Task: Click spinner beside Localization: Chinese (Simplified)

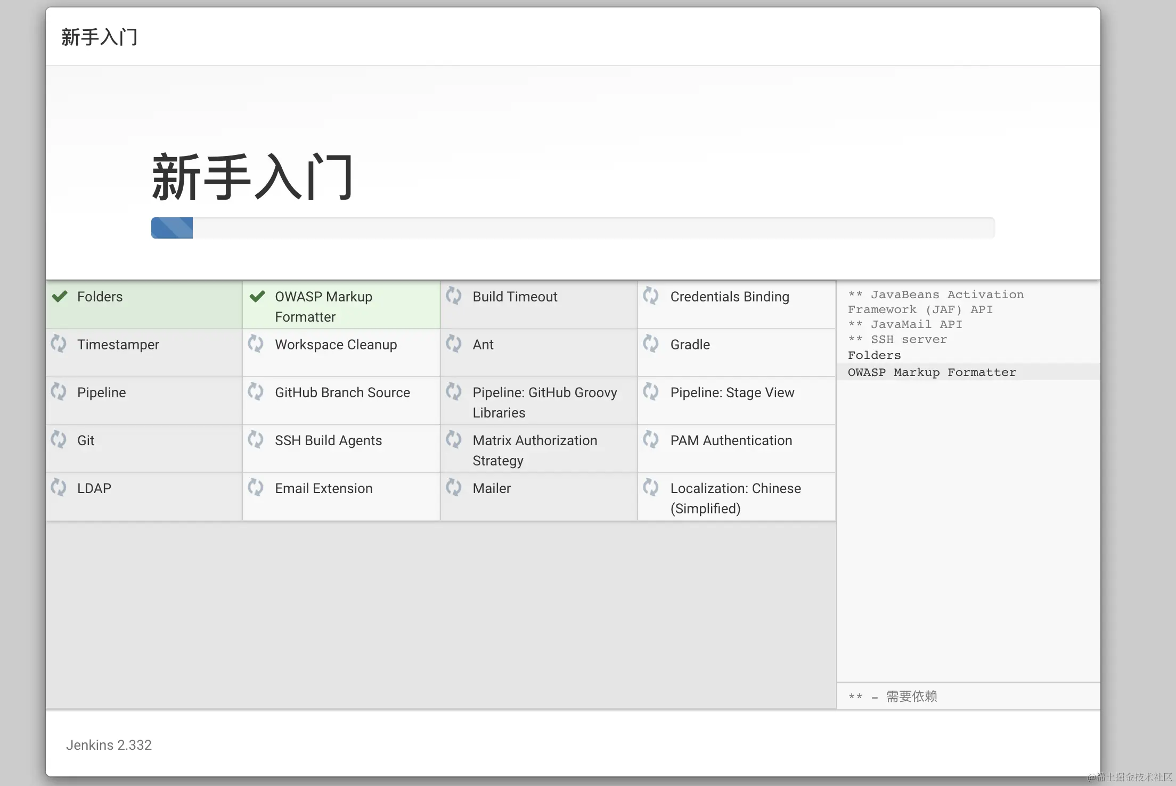Action: pyautogui.click(x=651, y=487)
